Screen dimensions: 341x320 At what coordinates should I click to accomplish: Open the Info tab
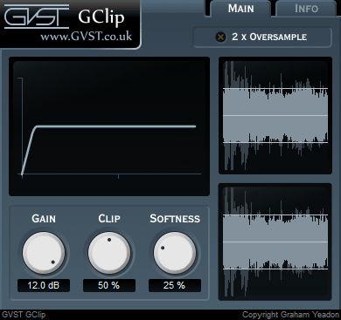click(x=306, y=9)
